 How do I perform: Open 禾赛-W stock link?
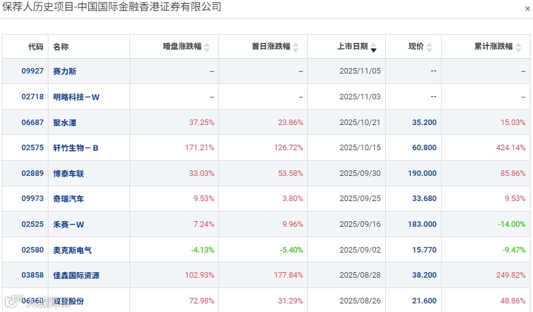click(68, 225)
